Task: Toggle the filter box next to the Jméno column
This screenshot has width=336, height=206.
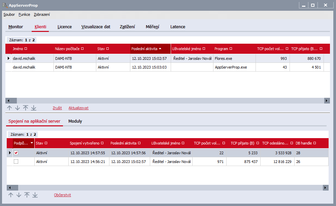Action: point(26,48)
